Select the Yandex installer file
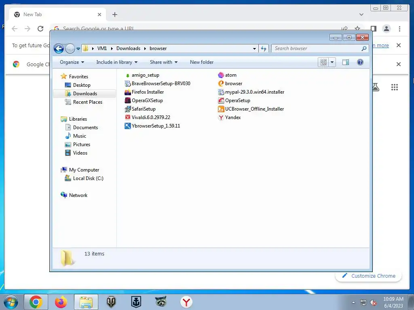Viewport: 414px width, 310px height. pos(229,117)
